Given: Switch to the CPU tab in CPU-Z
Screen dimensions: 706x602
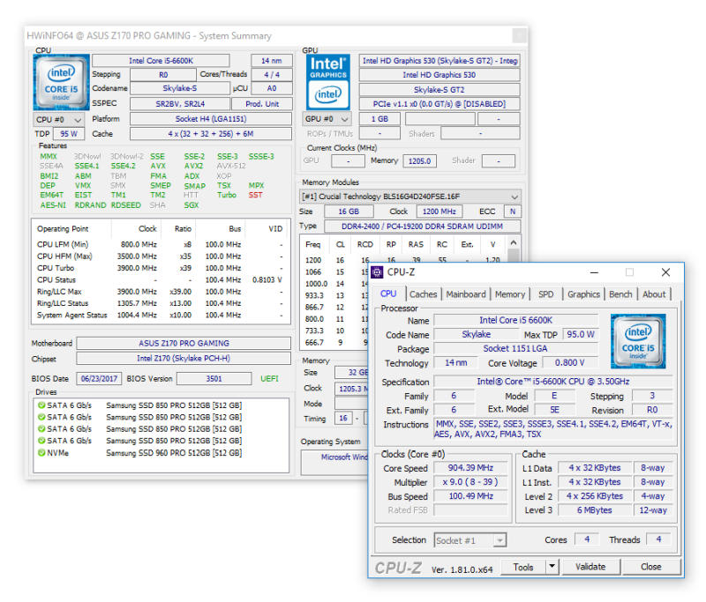Looking at the screenshot, I should [388, 294].
